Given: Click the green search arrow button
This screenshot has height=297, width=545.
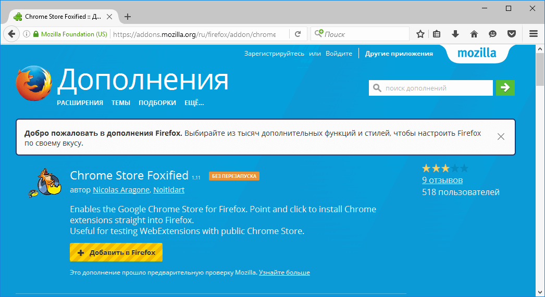Looking at the screenshot, I should click(x=505, y=88).
